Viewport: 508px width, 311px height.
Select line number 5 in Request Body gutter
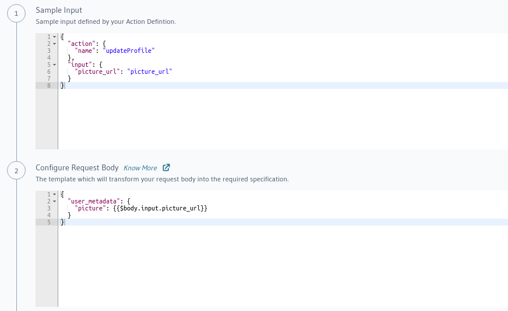[50, 222]
